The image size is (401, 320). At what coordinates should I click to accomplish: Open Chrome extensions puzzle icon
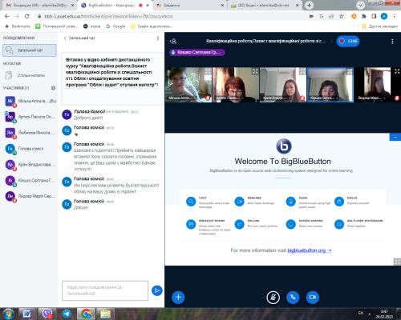click(363, 16)
